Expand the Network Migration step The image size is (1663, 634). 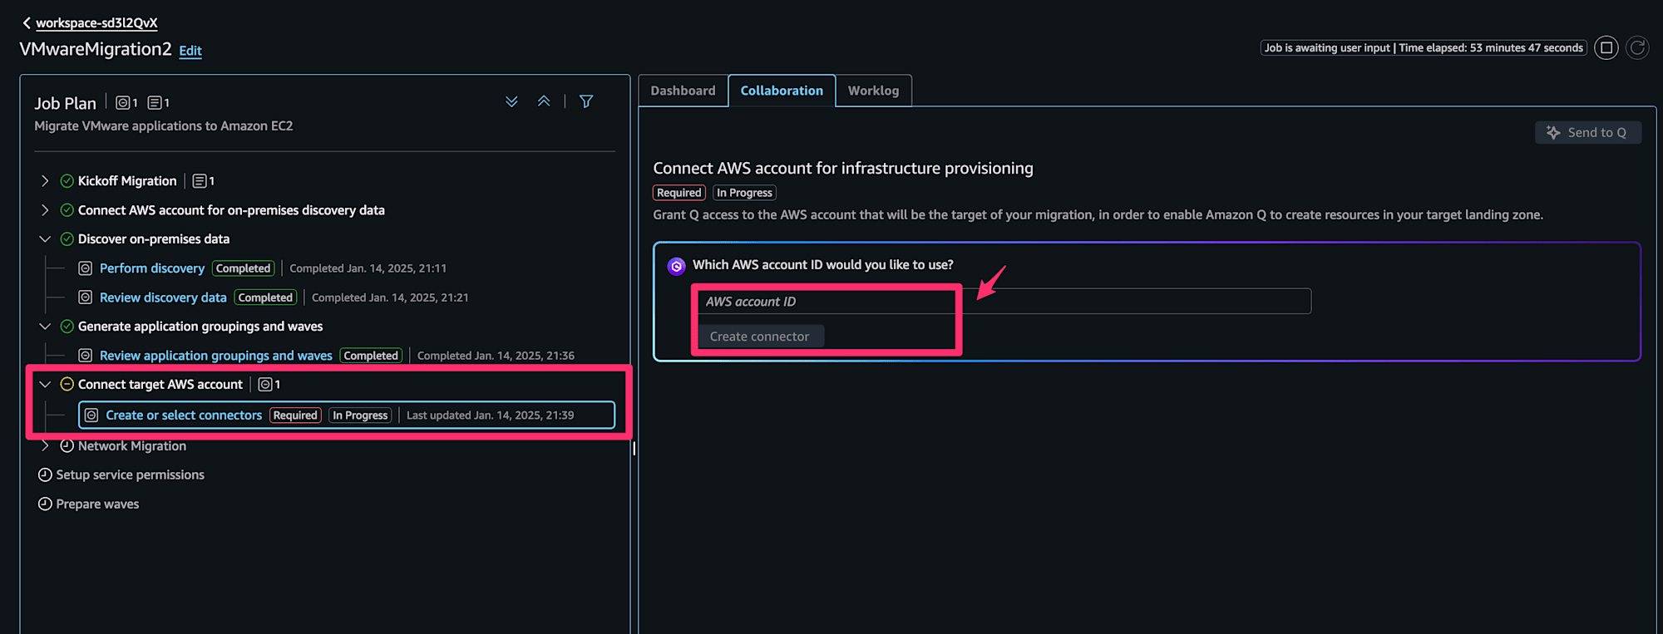pyautogui.click(x=45, y=446)
